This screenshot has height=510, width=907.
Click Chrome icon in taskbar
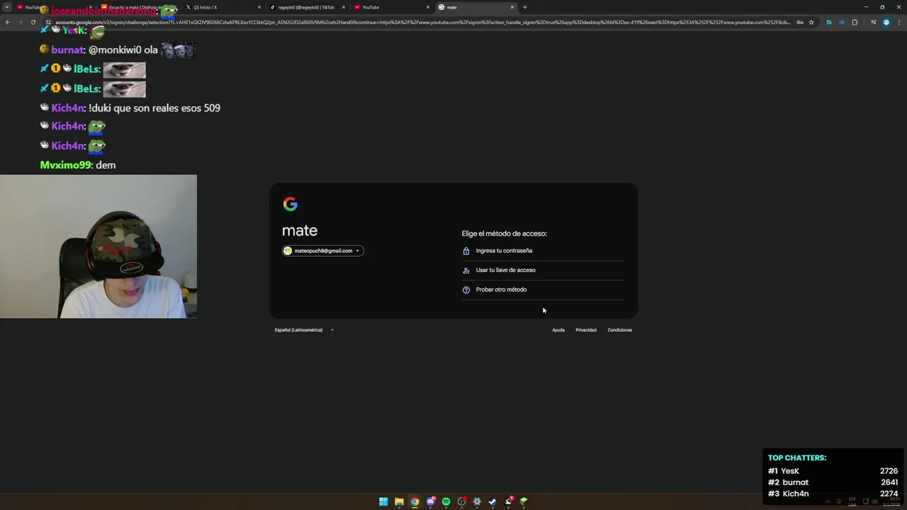[415, 501]
